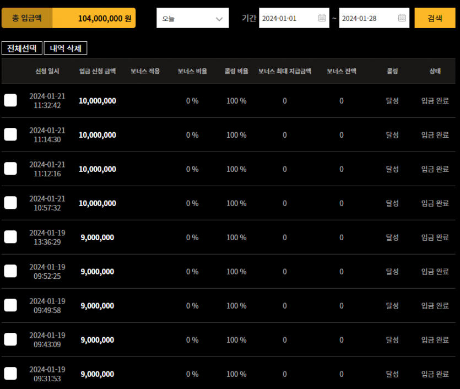Screen dimensions: 460x389
Task: Click 입금 완료 status in the 09:31:53 row
Action: click(435, 374)
